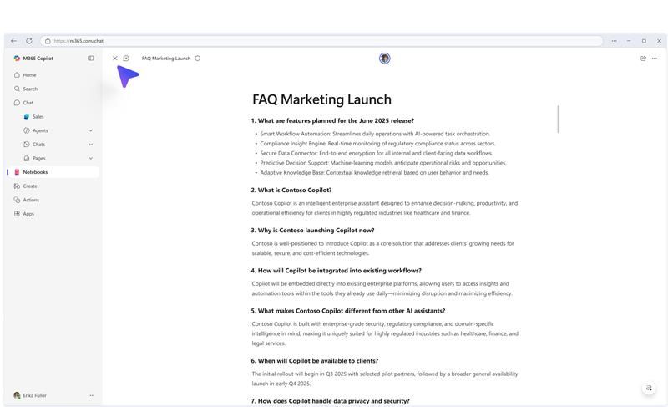
Task: Click the chat icon beside the close button
Action: point(126,59)
